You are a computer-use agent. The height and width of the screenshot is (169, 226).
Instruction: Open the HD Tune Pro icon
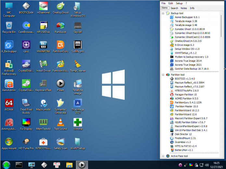[26, 144]
